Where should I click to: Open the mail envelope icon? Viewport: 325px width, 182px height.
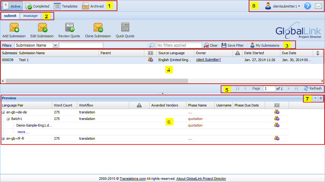coord(318,6)
